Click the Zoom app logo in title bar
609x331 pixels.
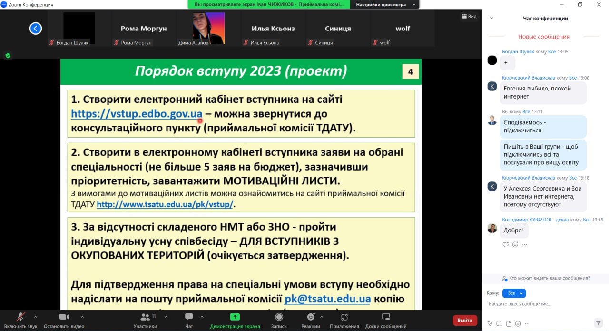click(x=4, y=4)
